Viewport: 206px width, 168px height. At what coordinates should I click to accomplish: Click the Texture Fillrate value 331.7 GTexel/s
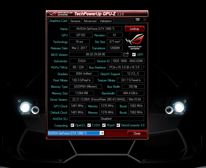(x=131, y=80)
